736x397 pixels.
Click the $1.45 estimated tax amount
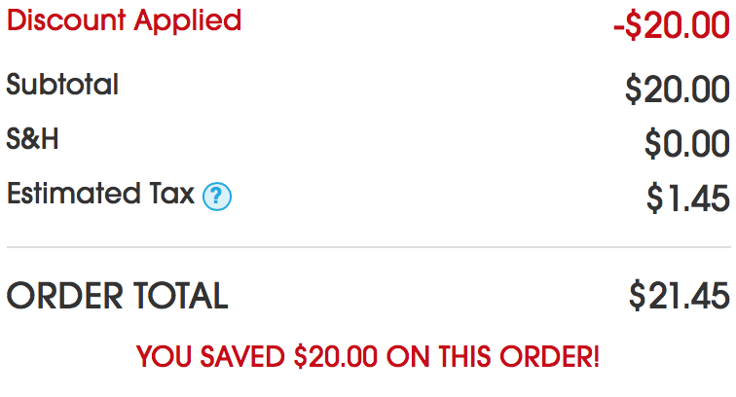coord(688,198)
